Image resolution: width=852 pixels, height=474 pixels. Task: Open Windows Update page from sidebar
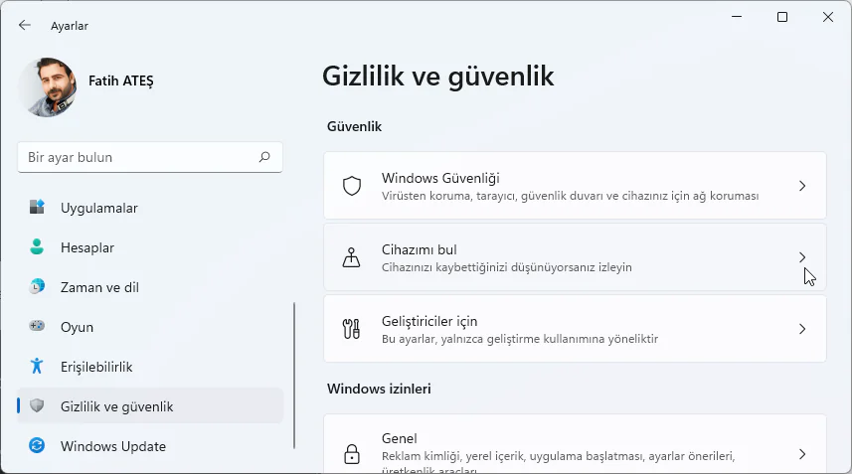pos(113,446)
